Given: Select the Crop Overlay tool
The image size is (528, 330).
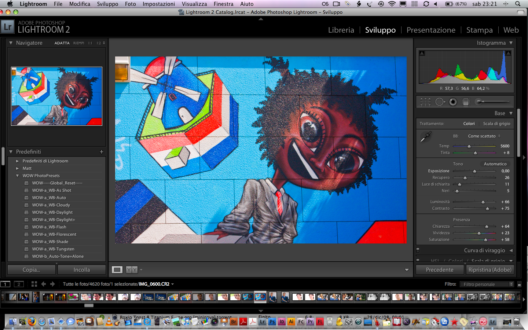Looking at the screenshot, I should pyautogui.click(x=425, y=102).
